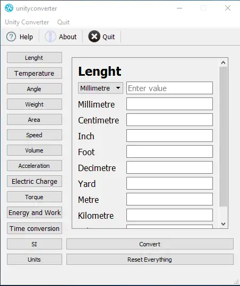The height and width of the screenshot is (286, 240).
Task: Click the unityconverter app icon in title bar
Action: [9, 8]
